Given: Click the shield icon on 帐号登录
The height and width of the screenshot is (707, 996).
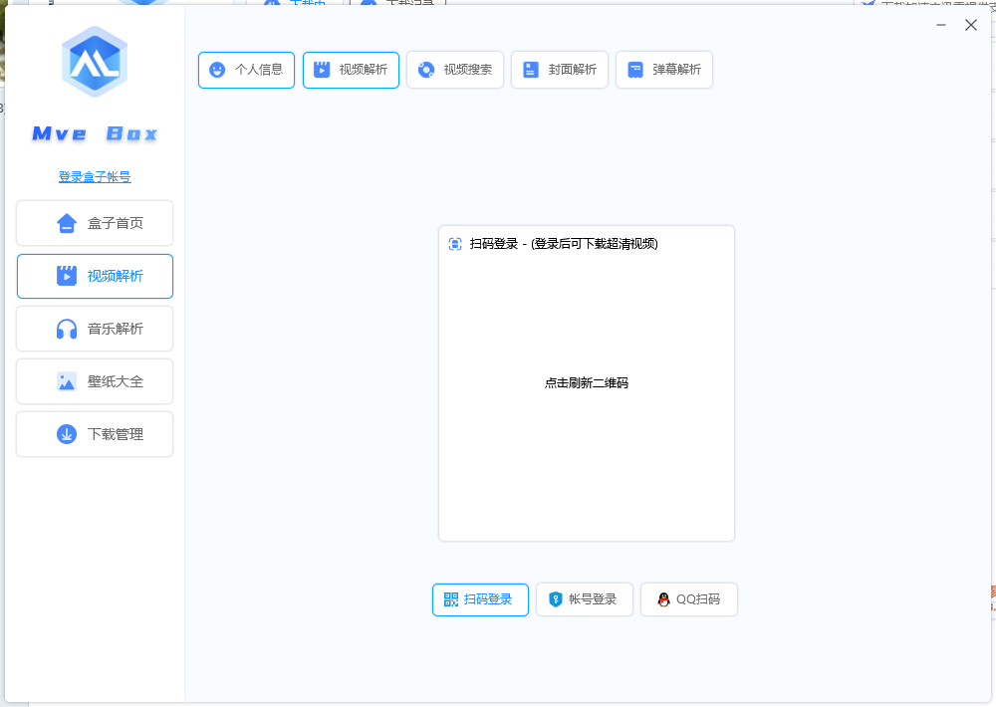Looking at the screenshot, I should [557, 599].
